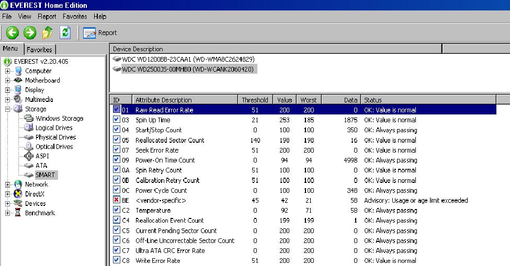This screenshot has width=510, height=266.
Task: Select the ASPI icon
Action: (x=29, y=156)
